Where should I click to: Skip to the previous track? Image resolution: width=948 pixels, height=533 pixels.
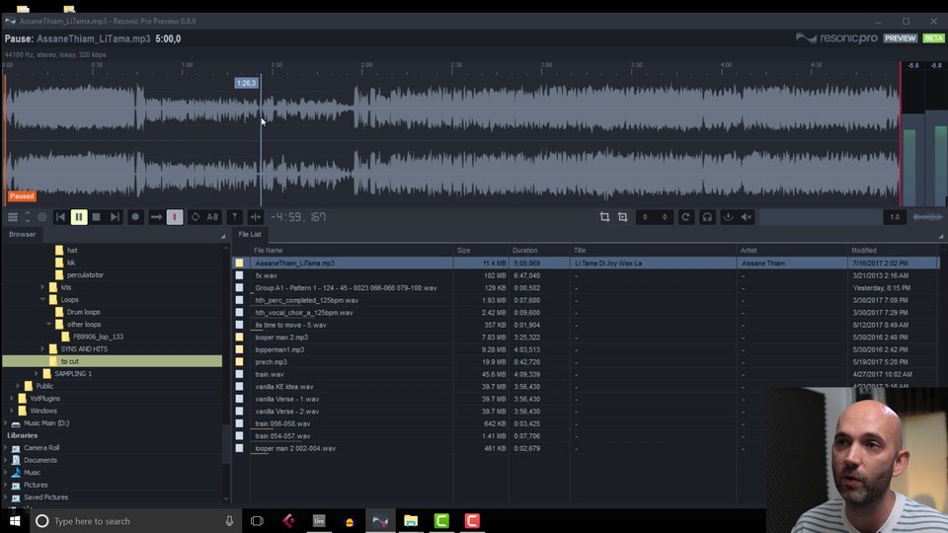60,217
